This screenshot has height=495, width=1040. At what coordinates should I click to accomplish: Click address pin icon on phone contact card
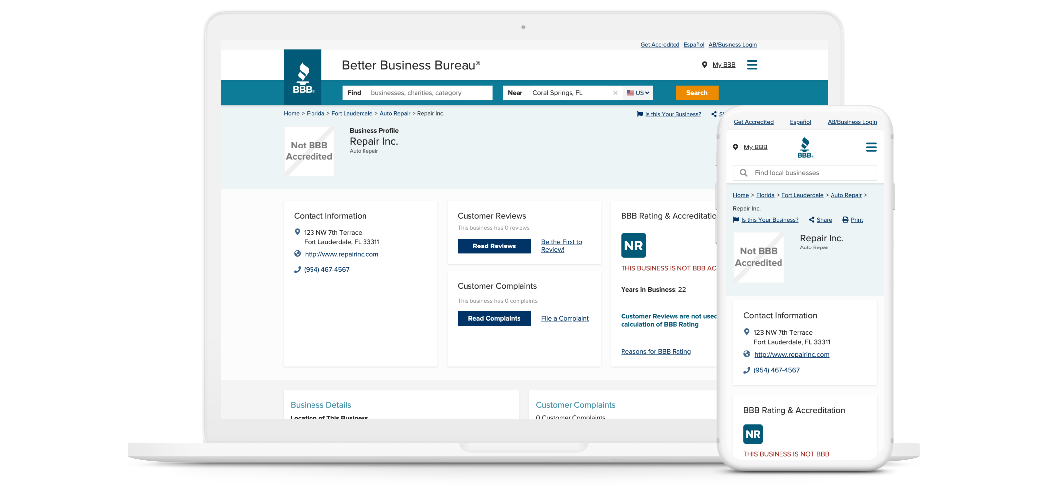[747, 332]
